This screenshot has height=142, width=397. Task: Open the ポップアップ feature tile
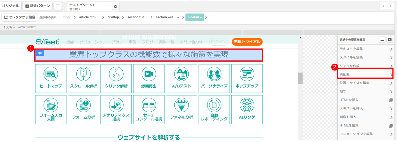click(x=247, y=78)
